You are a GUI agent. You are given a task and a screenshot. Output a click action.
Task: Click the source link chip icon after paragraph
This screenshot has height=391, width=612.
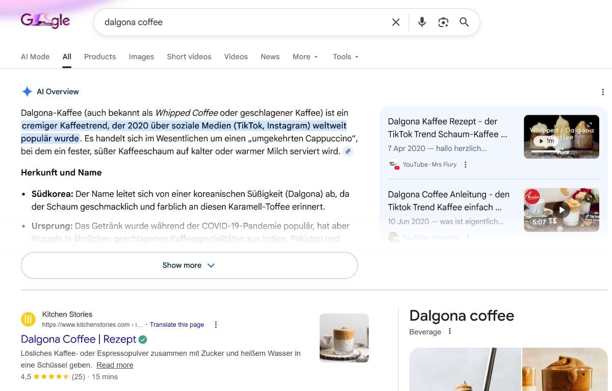[348, 151]
